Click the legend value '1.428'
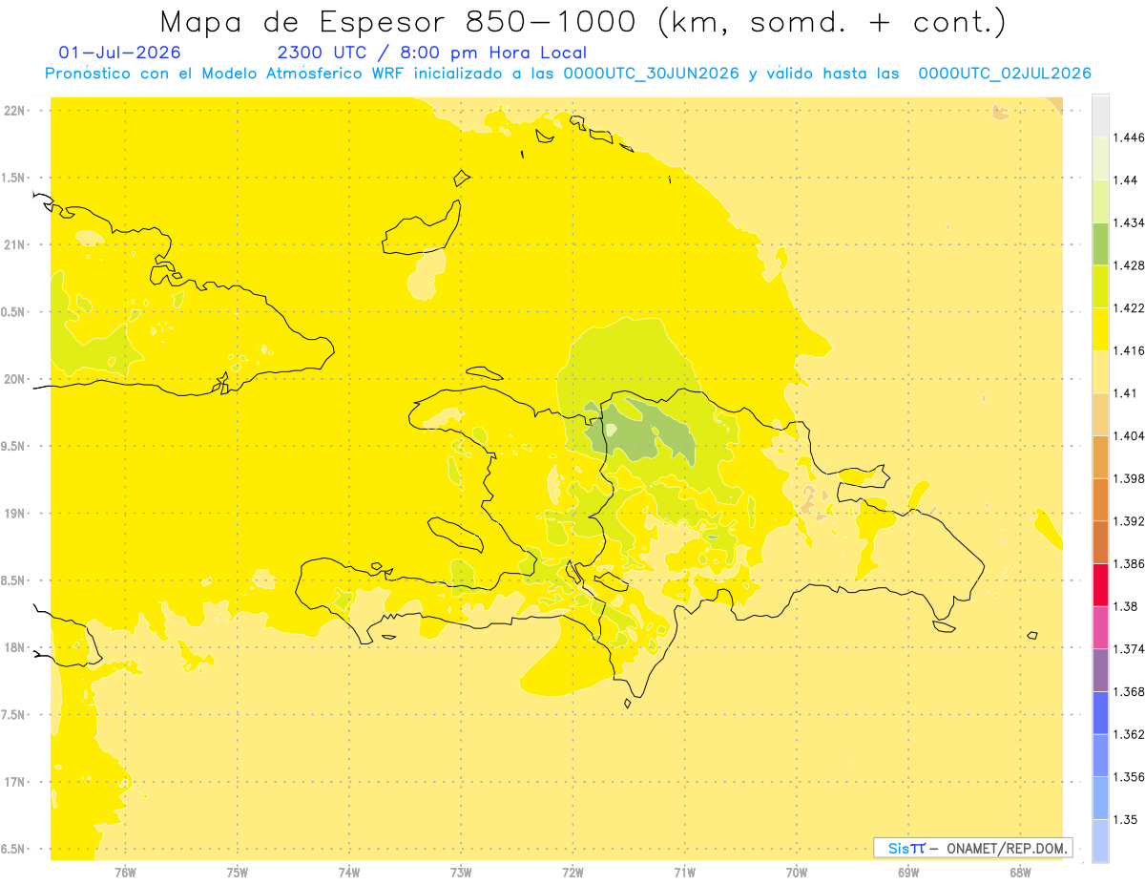Viewport: 1145px width, 885px height. pyautogui.click(x=1128, y=265)
